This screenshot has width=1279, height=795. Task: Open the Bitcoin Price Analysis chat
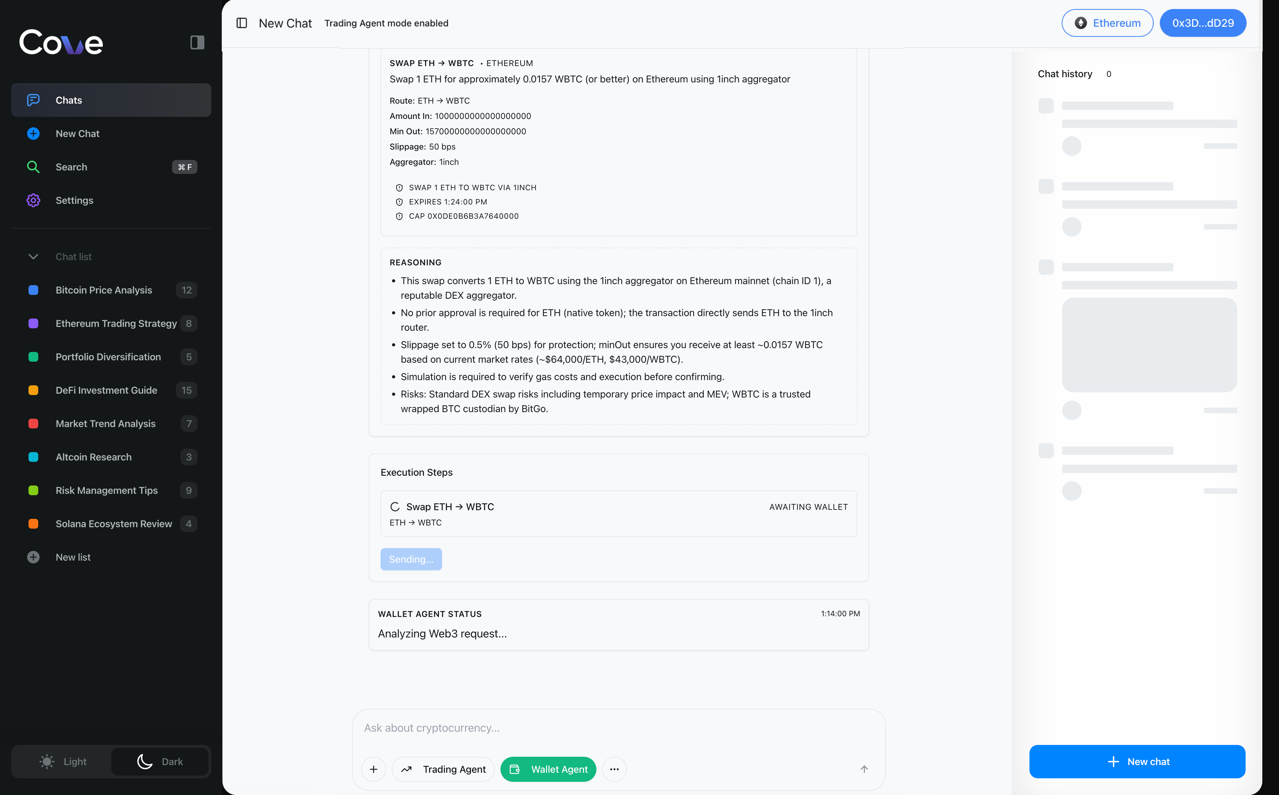(104, 290)
